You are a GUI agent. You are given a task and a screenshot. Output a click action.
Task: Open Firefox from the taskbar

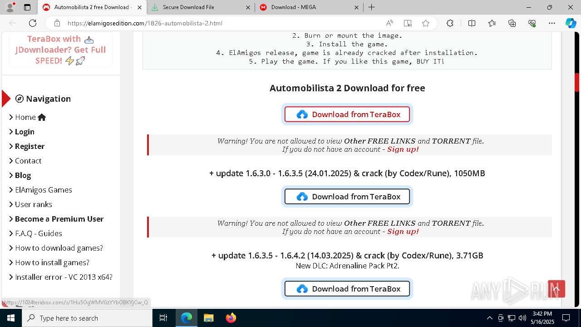(231, 318)
